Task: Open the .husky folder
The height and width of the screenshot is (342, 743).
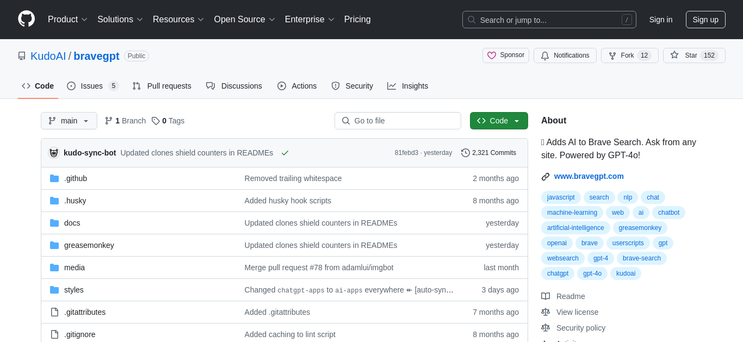Action: (x=75, y=201)
